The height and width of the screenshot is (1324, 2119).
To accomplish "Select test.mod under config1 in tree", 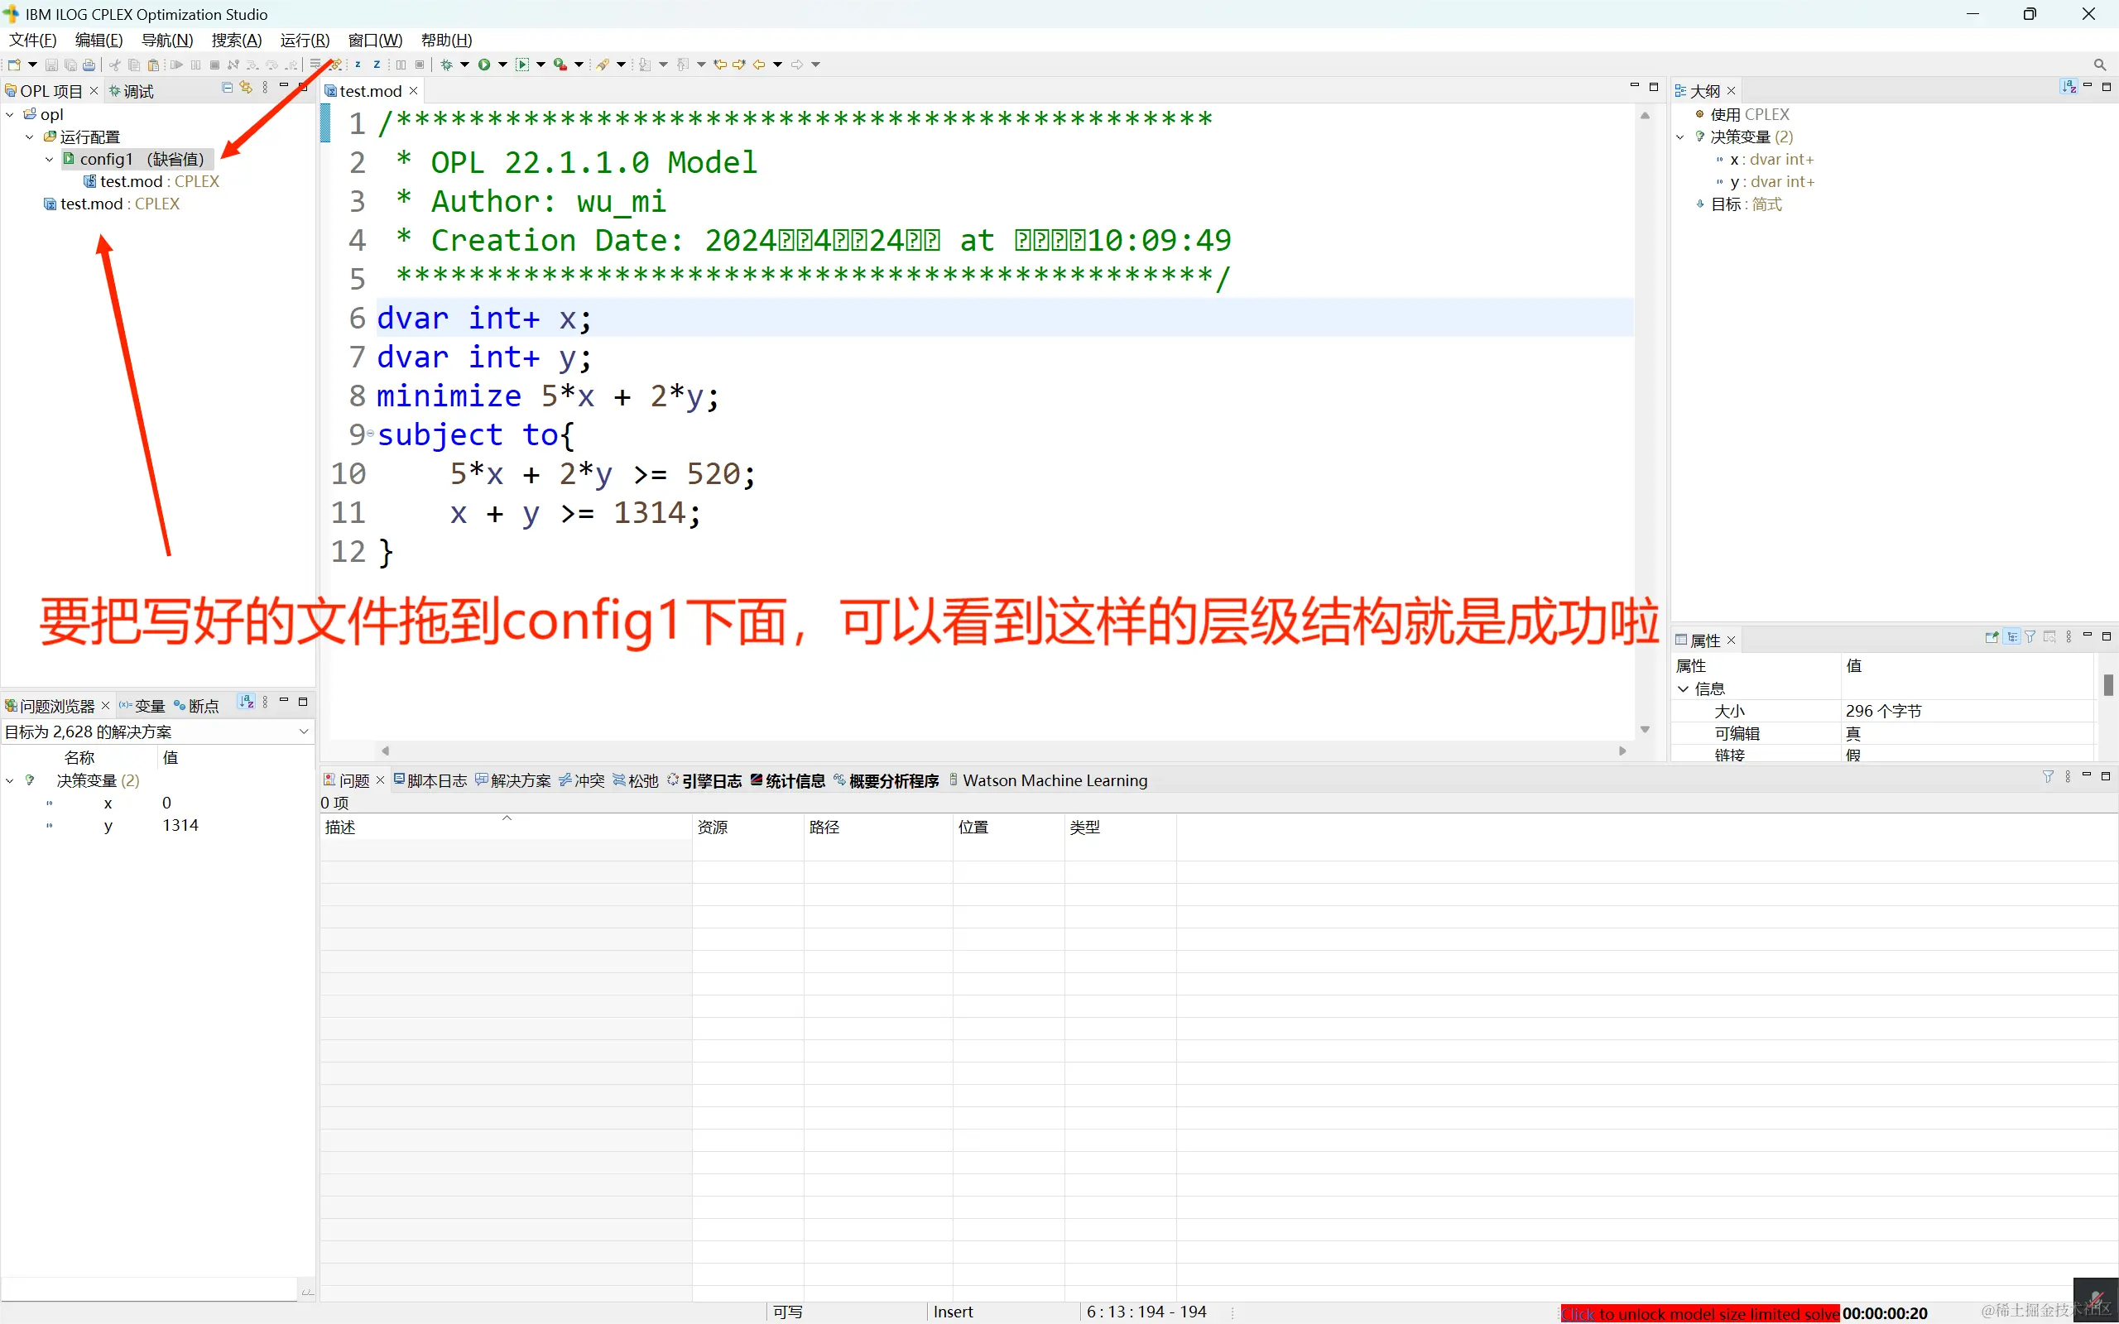I will [132, 182].
